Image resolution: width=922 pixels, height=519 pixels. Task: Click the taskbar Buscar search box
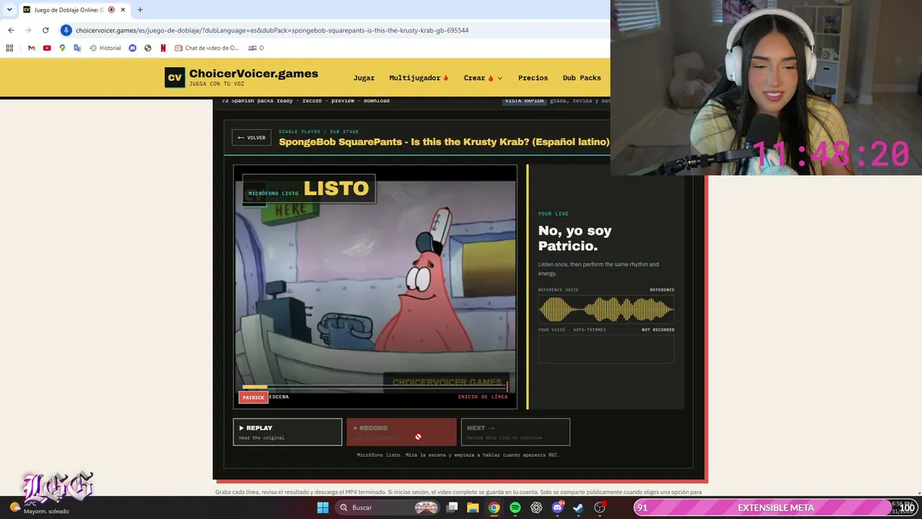[x=388, y=507]
